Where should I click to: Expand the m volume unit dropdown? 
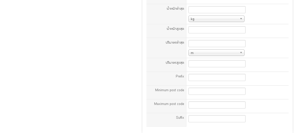click(x=216, y=53)
